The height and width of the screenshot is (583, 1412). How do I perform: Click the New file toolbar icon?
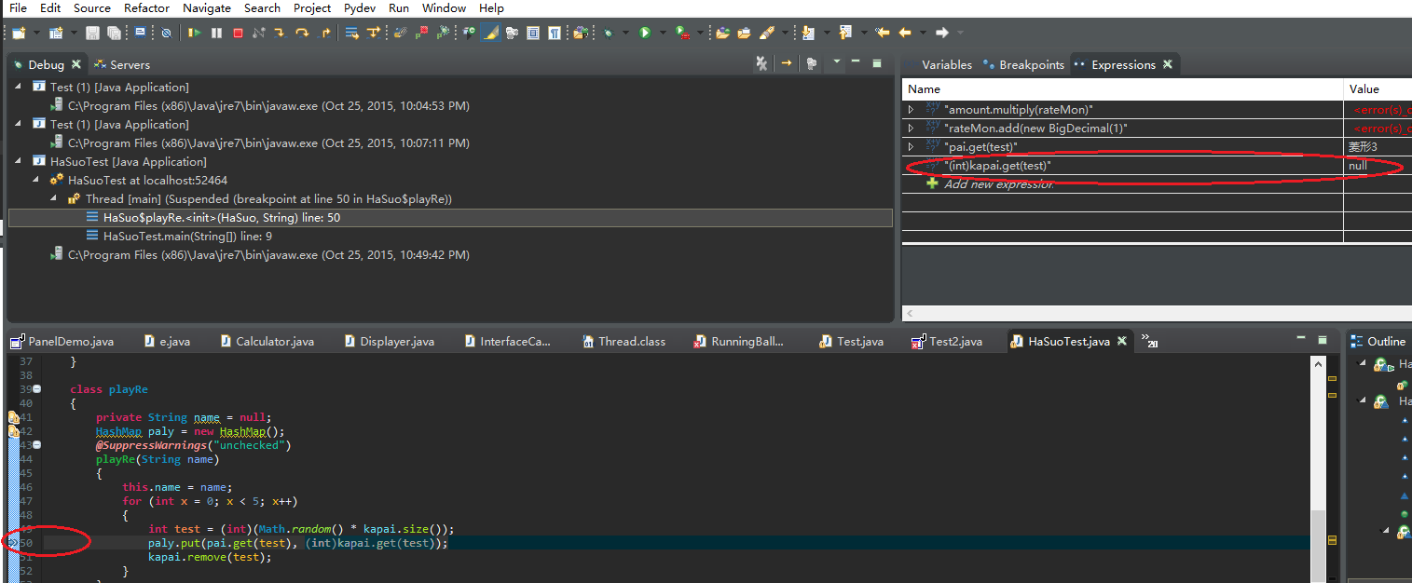(x=19, y=33)
